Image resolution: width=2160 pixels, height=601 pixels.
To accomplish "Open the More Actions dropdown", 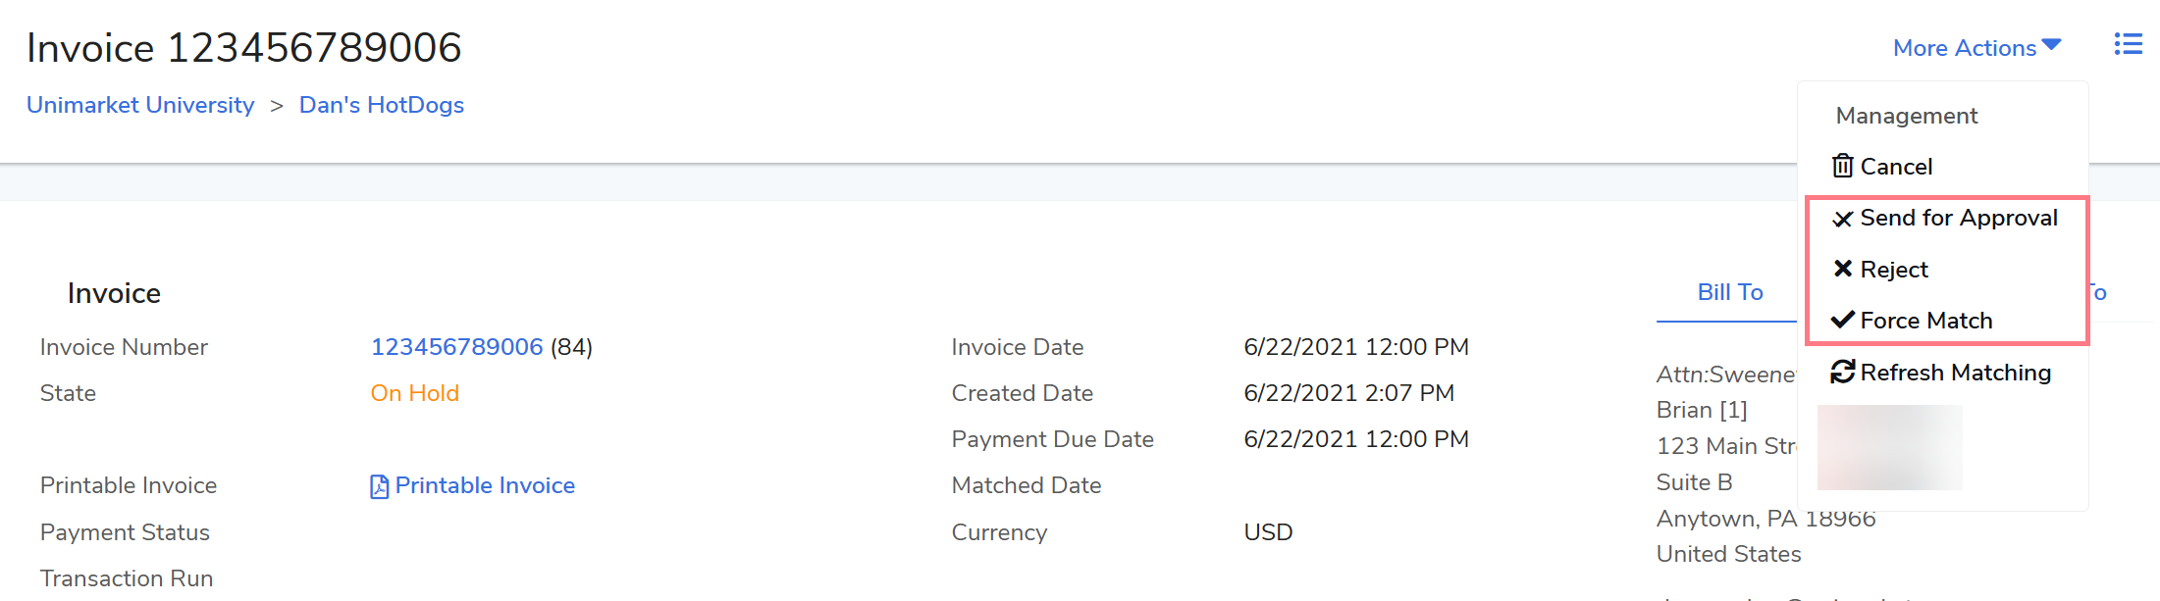I will click(x=1976, y=48).
